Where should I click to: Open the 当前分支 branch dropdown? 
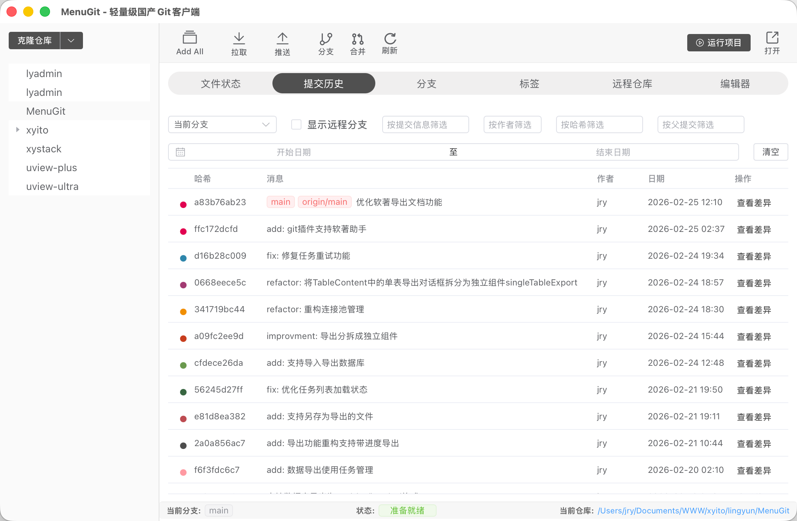[x=222, y=125]
